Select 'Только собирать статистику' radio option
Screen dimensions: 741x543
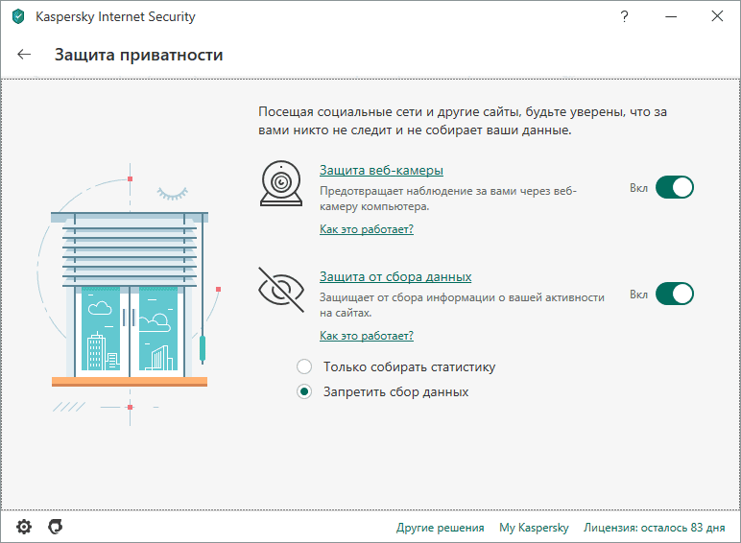coord(304,366)
